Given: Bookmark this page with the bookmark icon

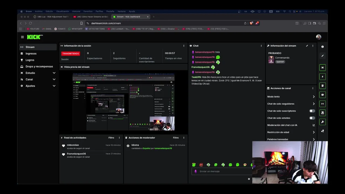Looking at the screenshot, I should tap(81, 23).
